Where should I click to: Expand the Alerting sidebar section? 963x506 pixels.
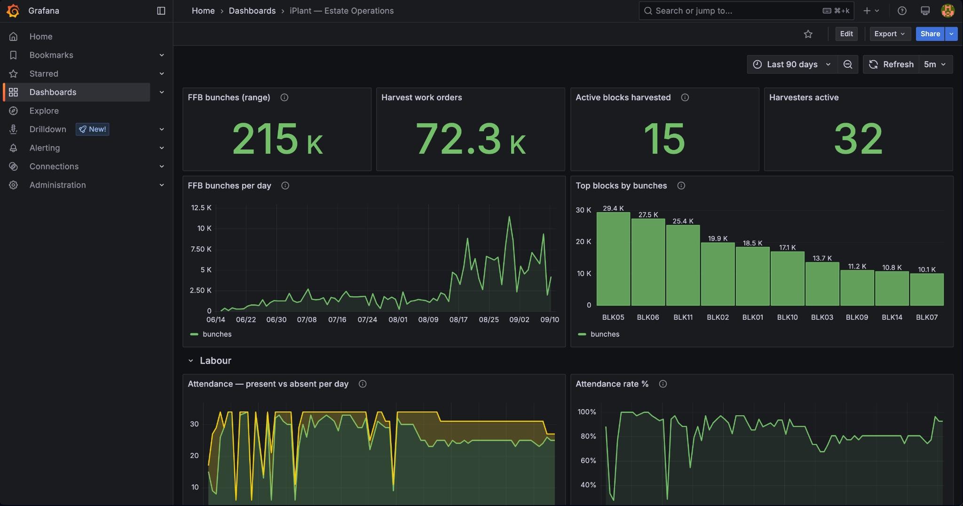161,148
